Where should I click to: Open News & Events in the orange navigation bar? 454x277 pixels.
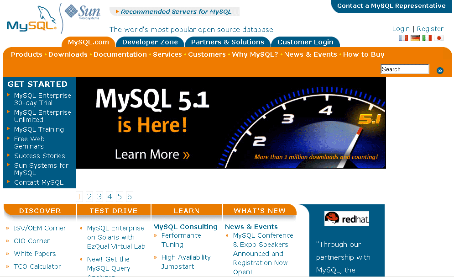tap(310, 54)
